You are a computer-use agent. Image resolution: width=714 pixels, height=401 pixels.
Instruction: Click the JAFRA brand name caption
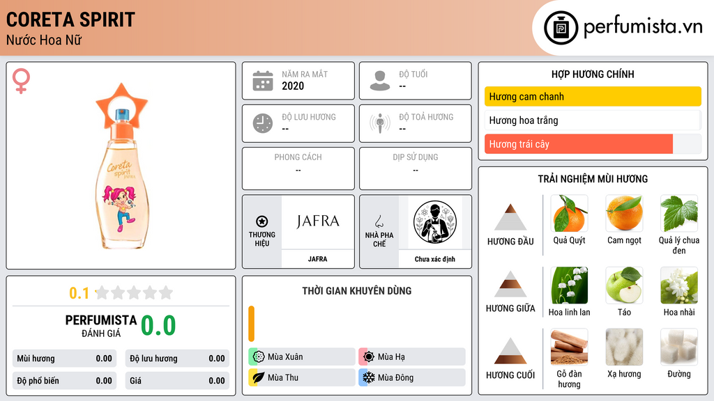point(317,259)
